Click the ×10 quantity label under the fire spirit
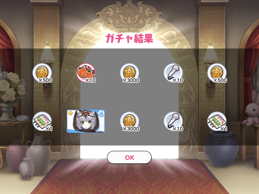 pos(90,80)
